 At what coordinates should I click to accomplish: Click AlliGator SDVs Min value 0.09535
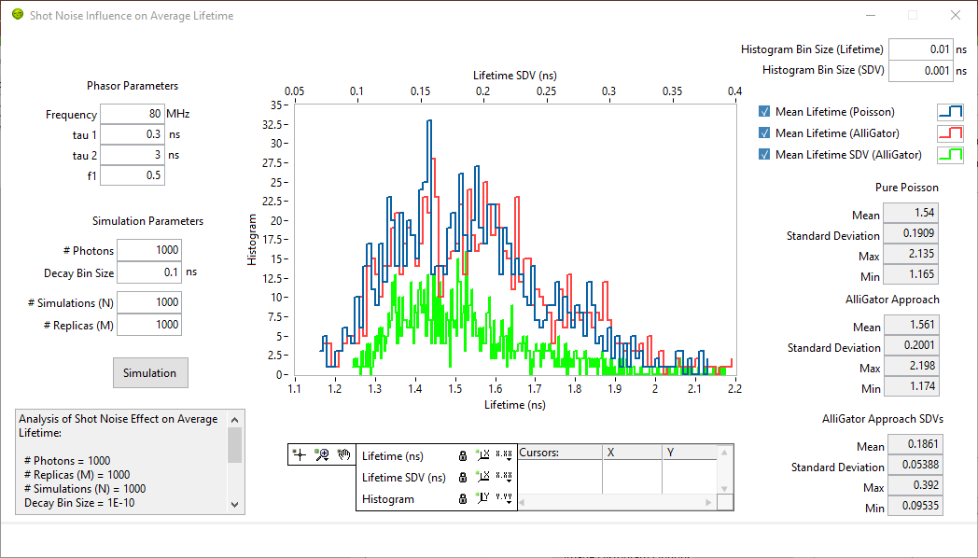click(x=915, y=507)
